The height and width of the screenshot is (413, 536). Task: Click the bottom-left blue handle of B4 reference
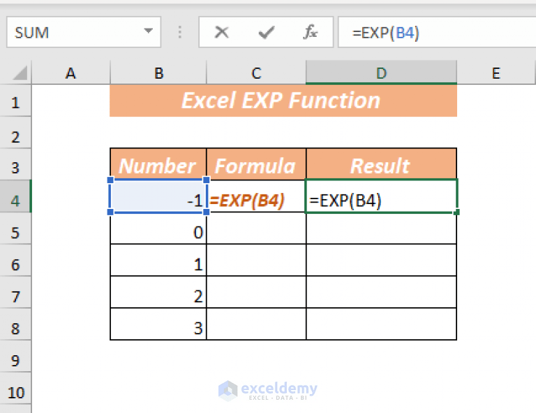pos(110,212)
